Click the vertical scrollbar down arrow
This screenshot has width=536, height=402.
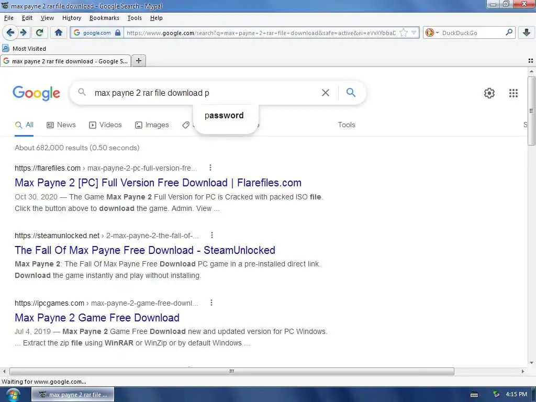click(531, 363)
